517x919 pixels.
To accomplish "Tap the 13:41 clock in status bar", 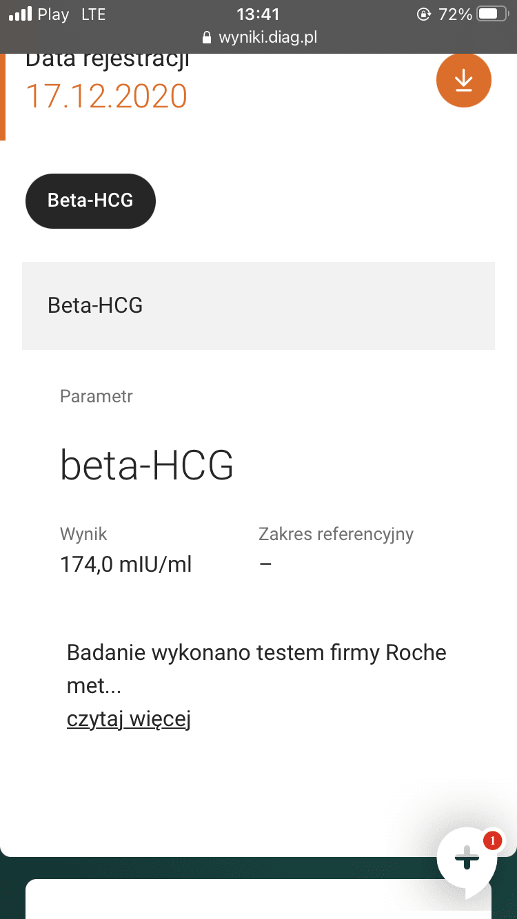I will pos(258,14).
